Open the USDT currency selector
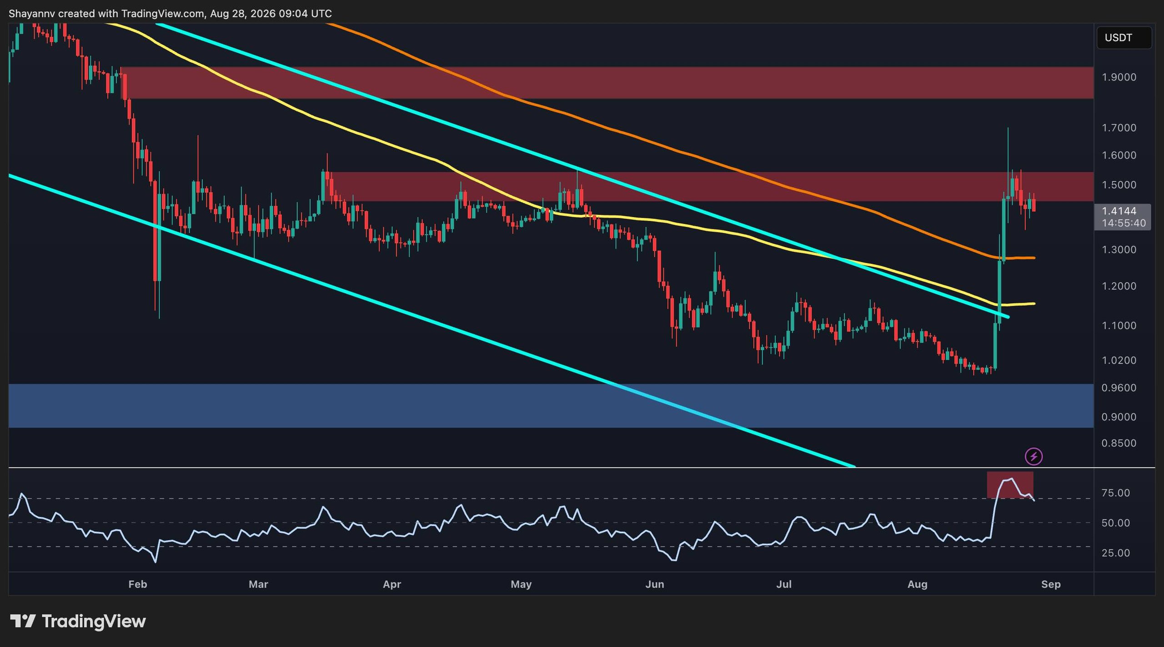Screen dimensions: 1164x647 (1124, 38)
